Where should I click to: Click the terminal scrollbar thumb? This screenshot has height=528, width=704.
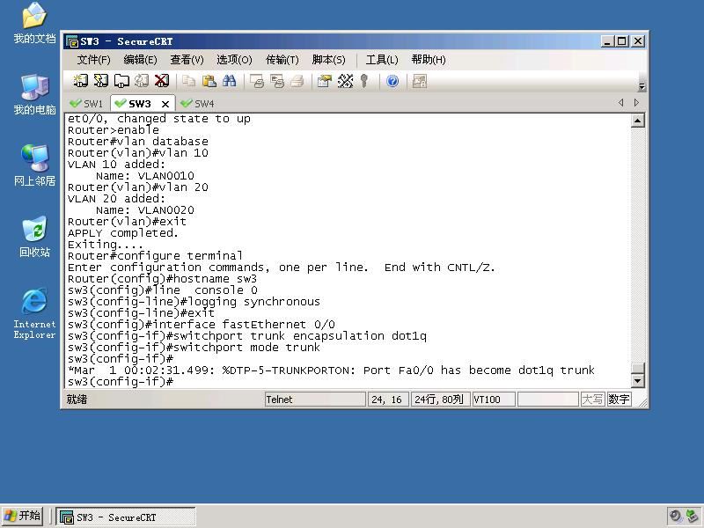[637, 368]
